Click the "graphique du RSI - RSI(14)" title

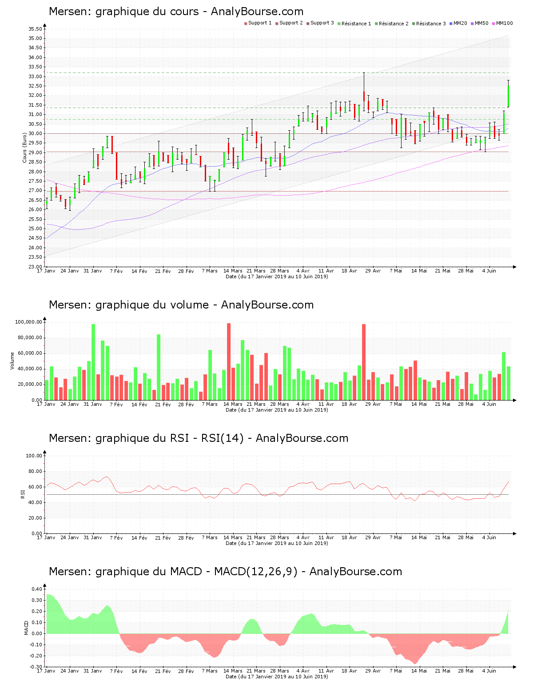170,438
